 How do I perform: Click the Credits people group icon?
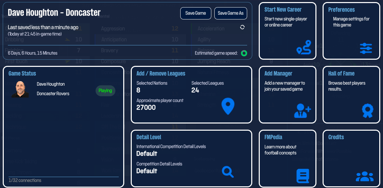365,176
